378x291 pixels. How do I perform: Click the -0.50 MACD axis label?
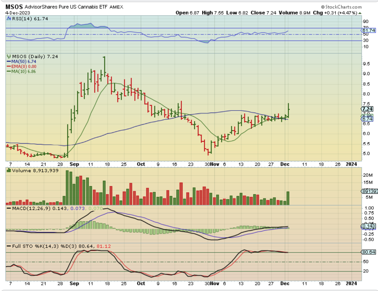pos(368,240)
